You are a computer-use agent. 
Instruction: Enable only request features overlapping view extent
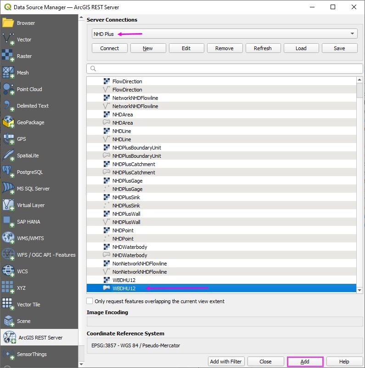tap(90, 301)
